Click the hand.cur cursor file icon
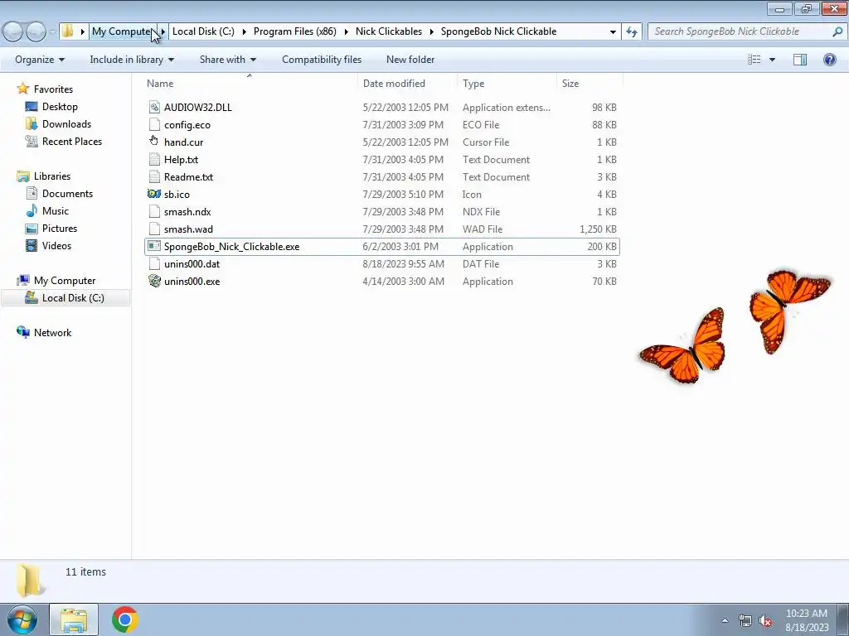The width and height of the screenshot is (849, 636). point(154,142)
